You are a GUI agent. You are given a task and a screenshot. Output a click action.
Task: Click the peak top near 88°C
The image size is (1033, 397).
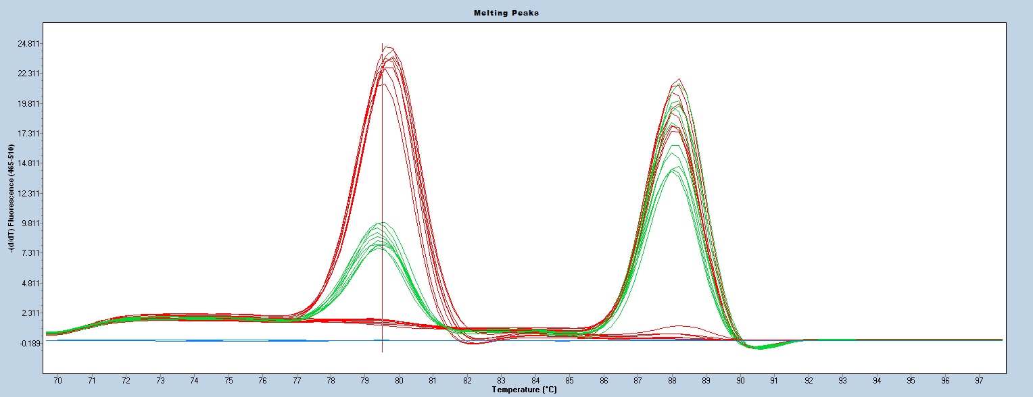(x=678, y=80)
